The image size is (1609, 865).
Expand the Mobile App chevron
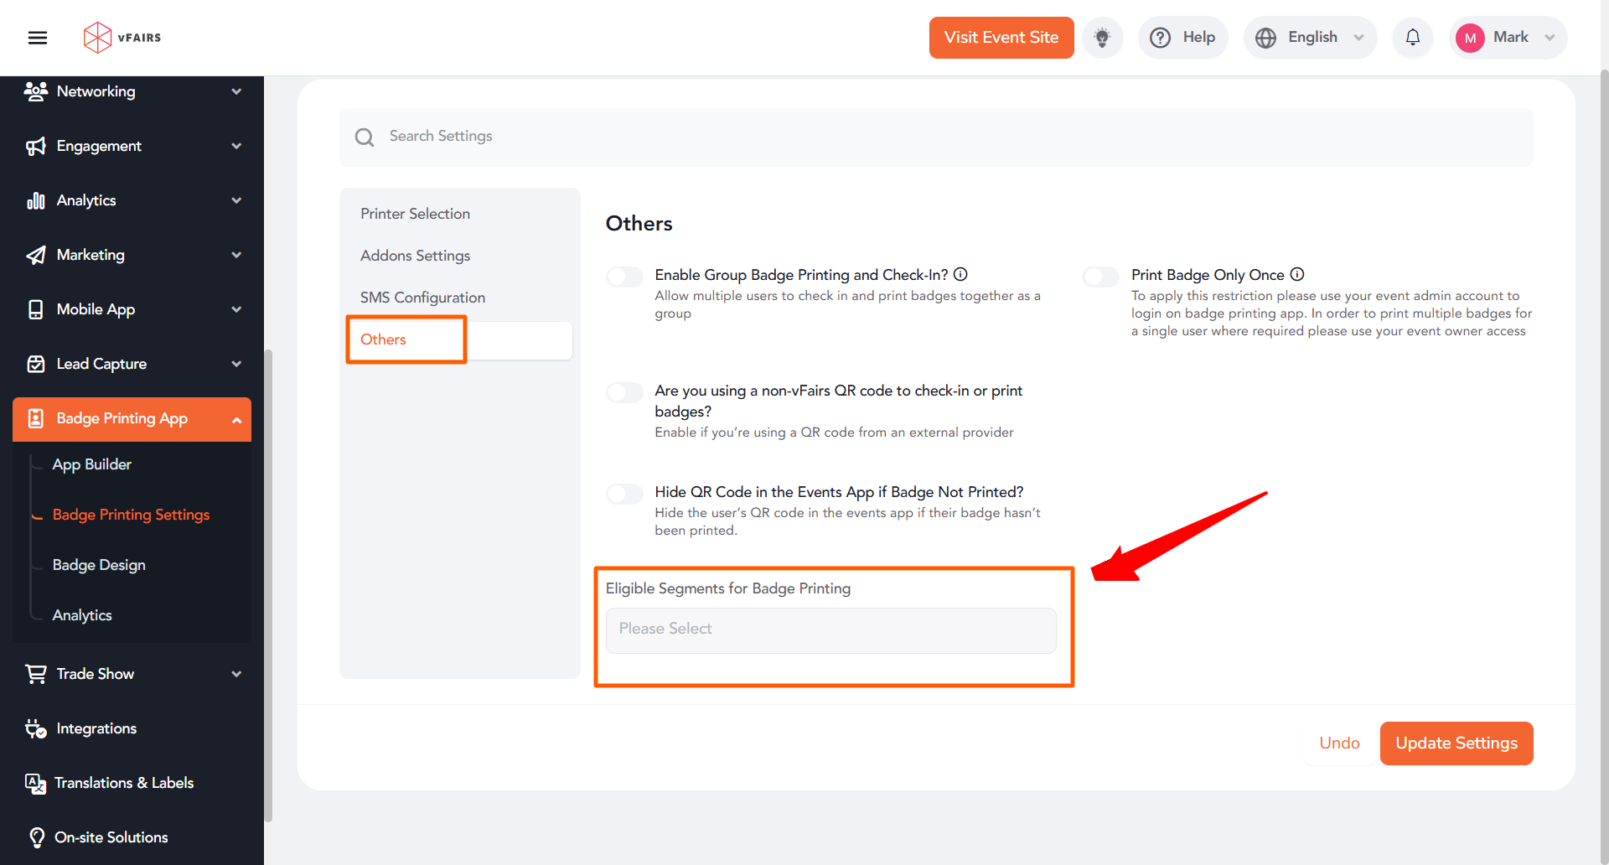tap(236, 309)
